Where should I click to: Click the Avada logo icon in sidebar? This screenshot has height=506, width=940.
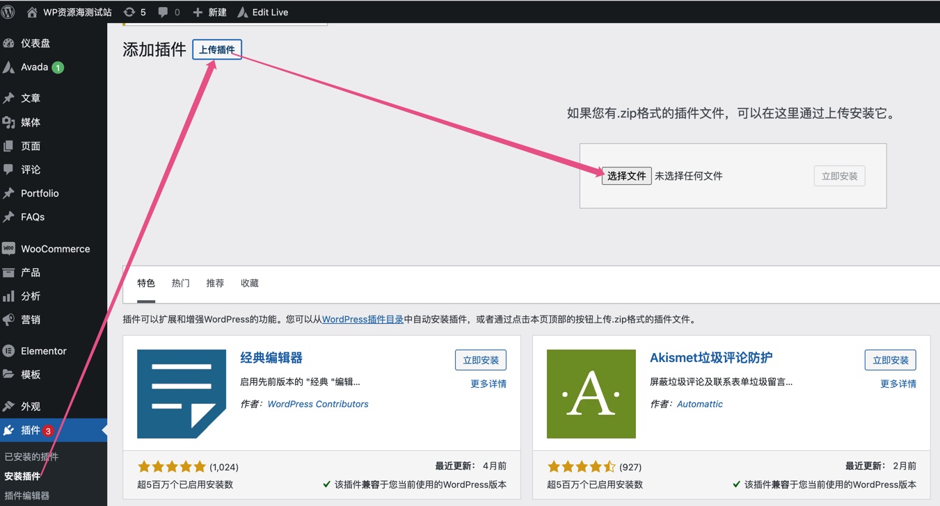tap(8, 67)
